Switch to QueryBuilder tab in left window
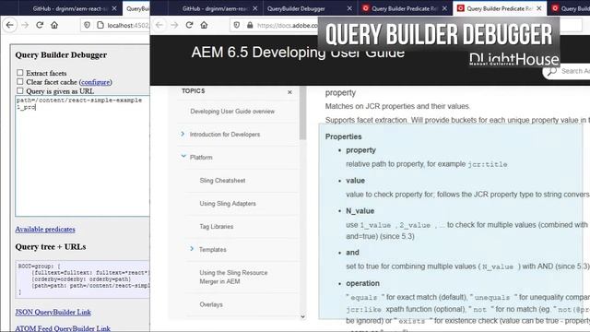 click(136, 8)
